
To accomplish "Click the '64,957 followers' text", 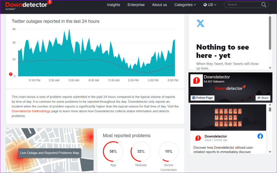I will coord(214,82).
